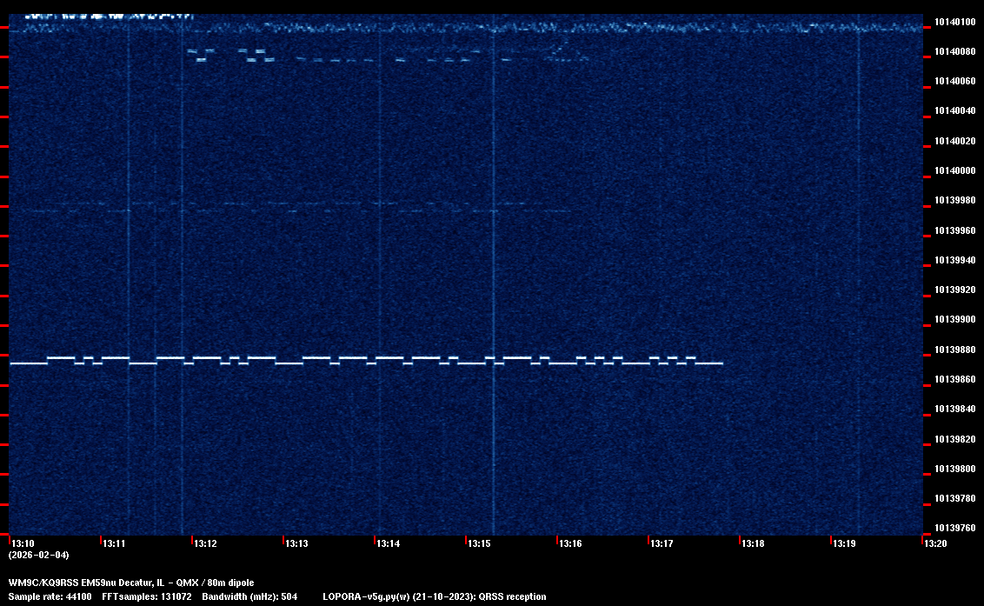Viewport: 984px width, 606px height.
Task: Click the 13:20 end time label
Action: click(935, 544)
